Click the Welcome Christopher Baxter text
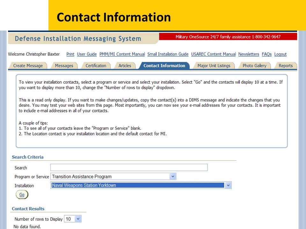The width and height of the screenshot is (306, 229). (x=34, y=54)
